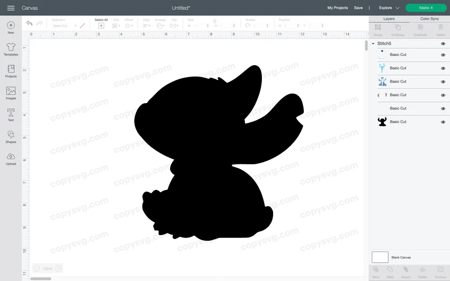Click the green Make It button

click(x=426, y=8)
